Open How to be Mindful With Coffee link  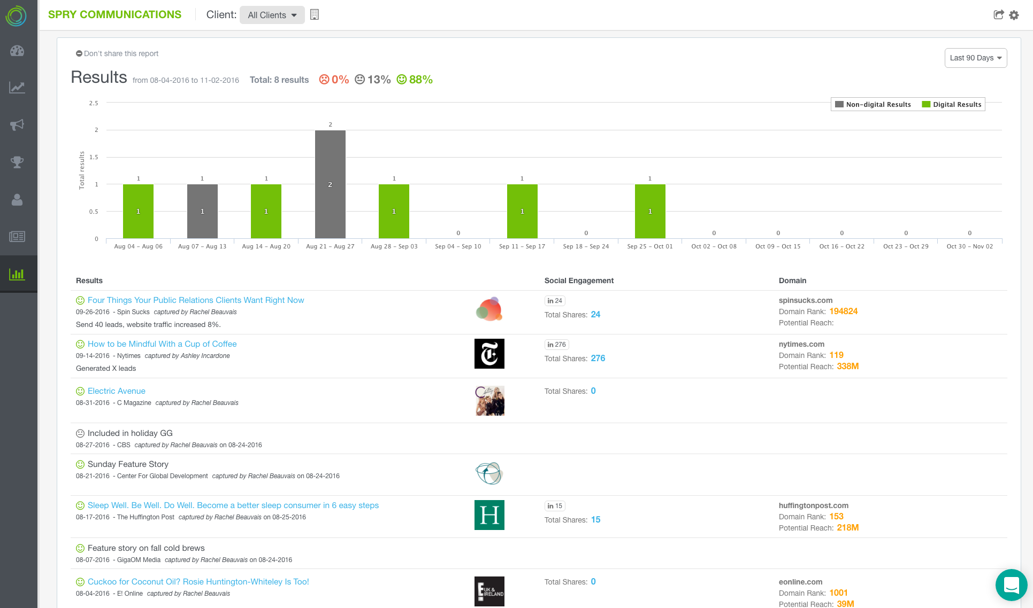tap(162, 344)
